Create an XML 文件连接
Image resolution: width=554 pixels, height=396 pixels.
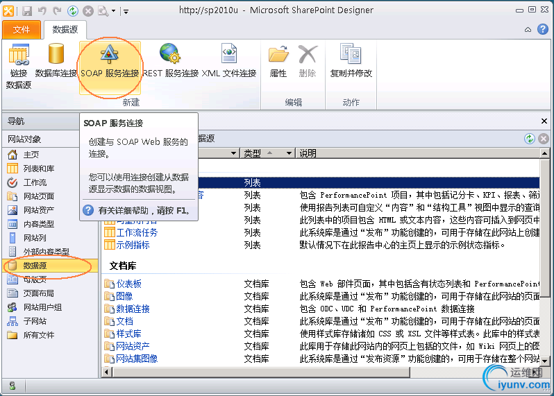click(229, 60)
